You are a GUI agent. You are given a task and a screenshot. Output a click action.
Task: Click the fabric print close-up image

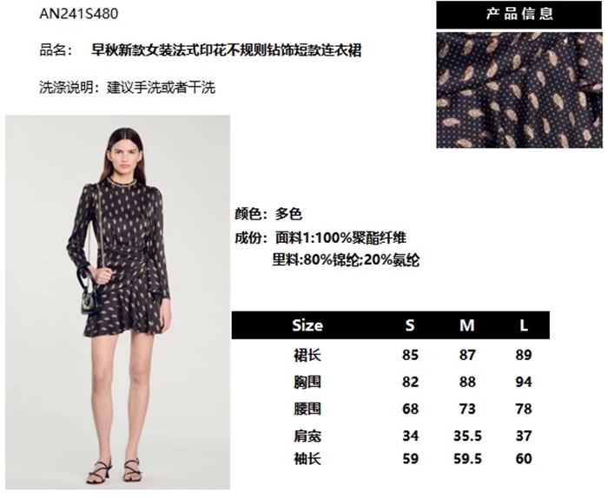519,90
